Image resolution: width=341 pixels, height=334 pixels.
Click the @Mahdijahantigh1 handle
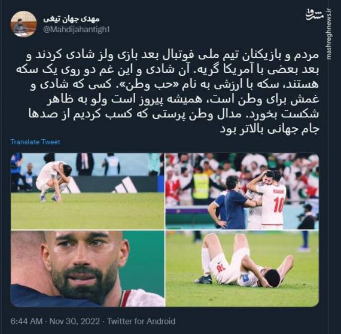[77, 29]
